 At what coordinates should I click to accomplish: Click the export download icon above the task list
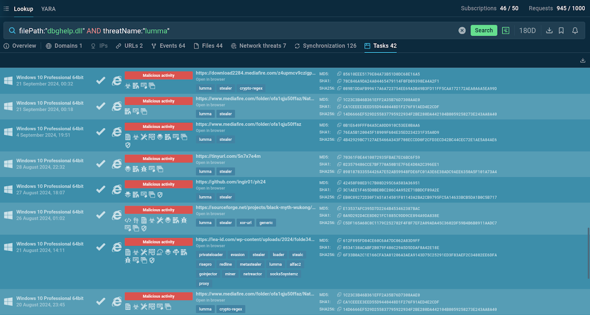(x=583, y=60)
